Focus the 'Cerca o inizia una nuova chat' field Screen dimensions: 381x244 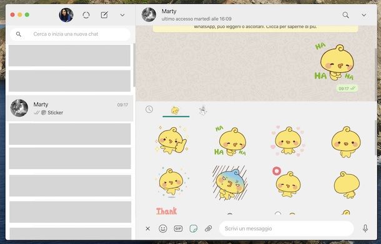click(x=71, y=34)
